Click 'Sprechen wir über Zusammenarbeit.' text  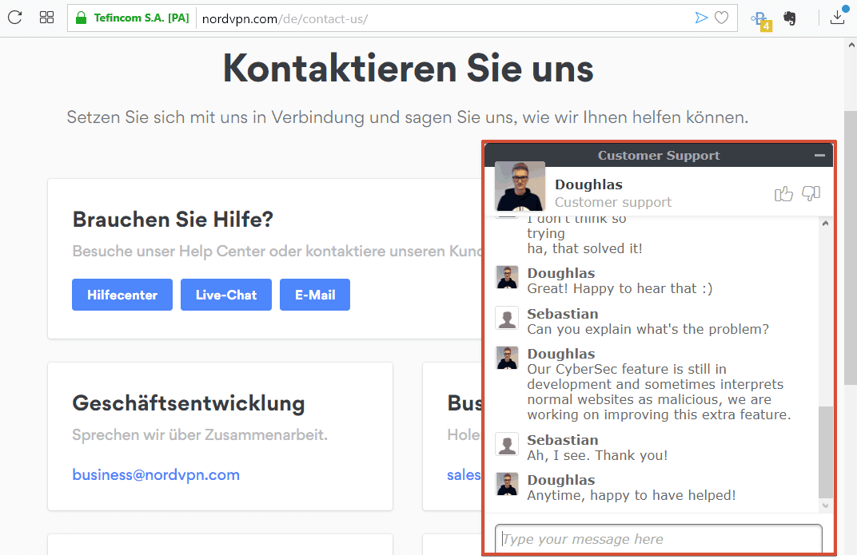click(x=200, y=435)
